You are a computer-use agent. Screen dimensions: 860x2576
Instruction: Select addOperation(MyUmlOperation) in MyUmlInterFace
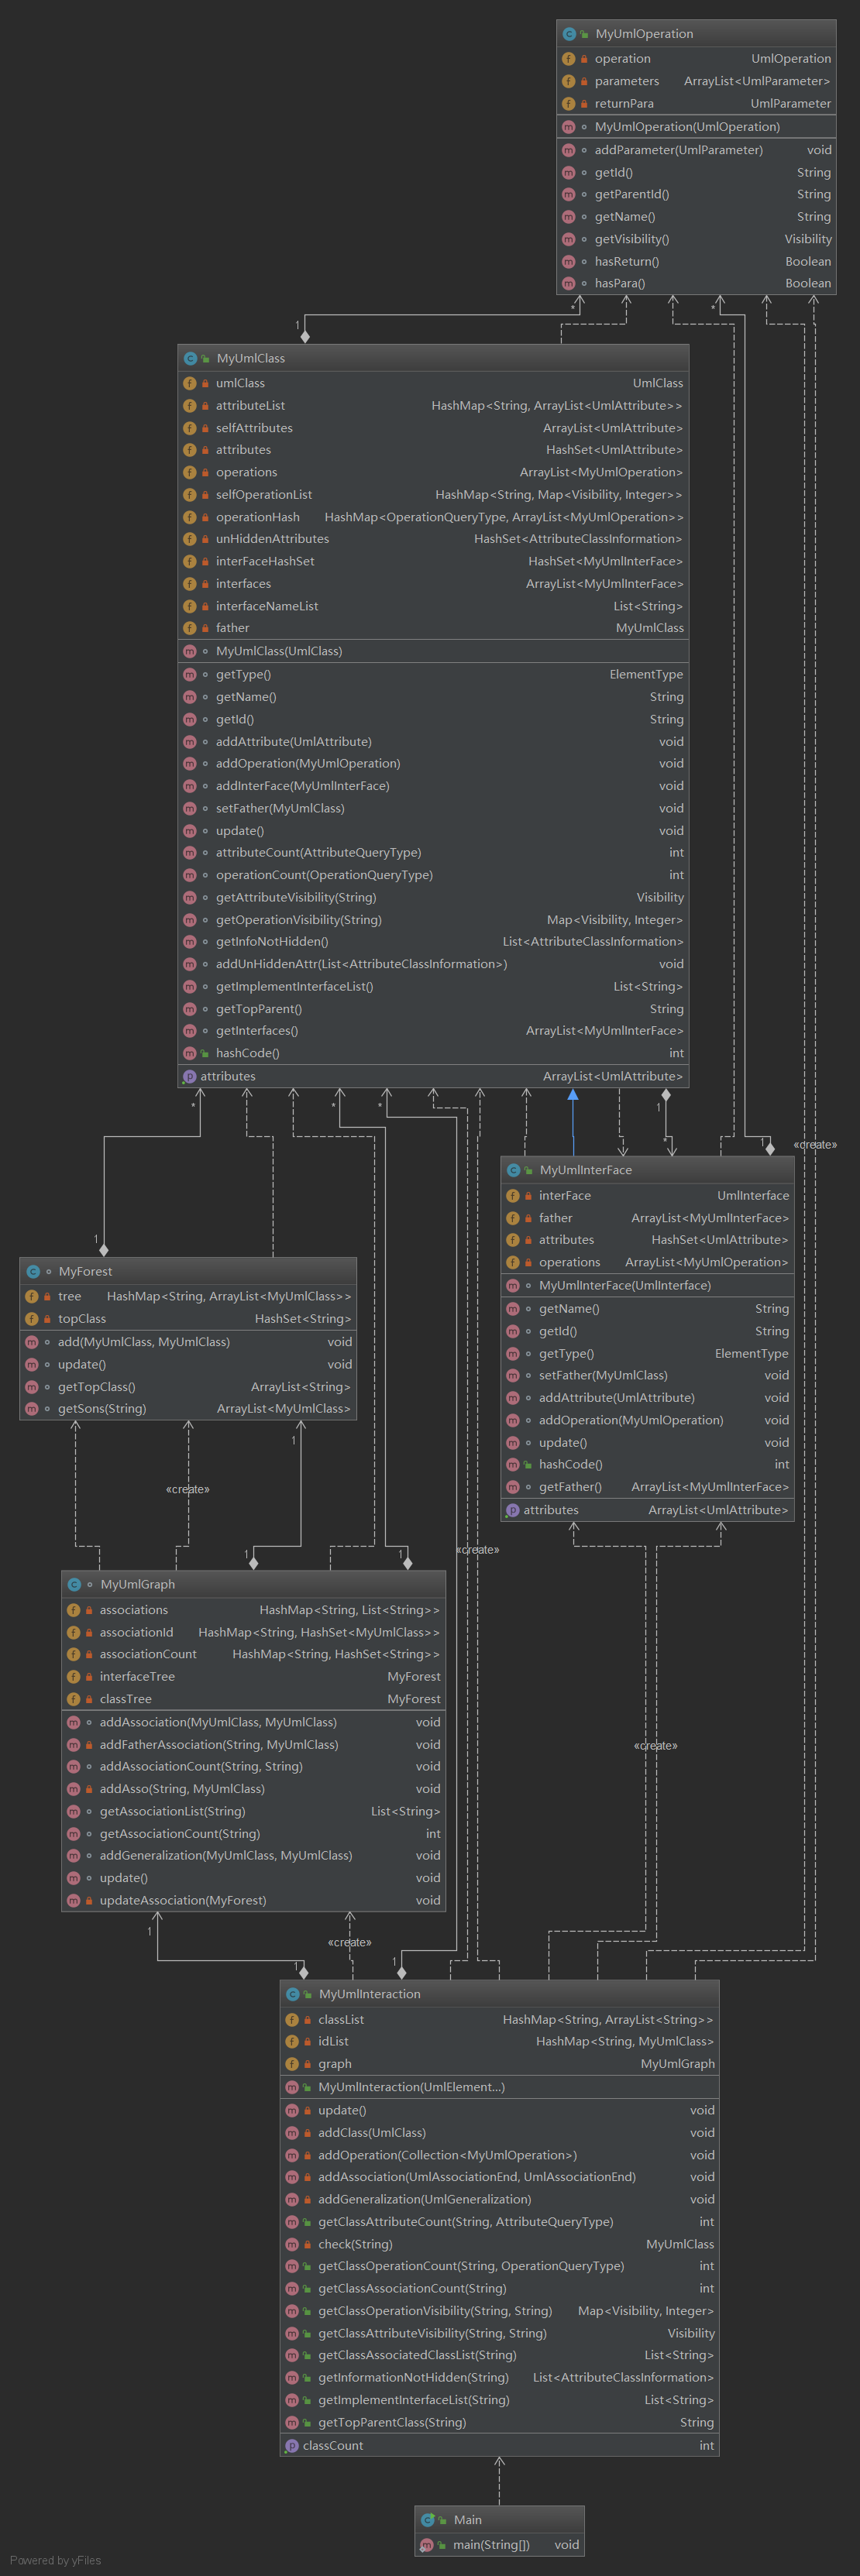point(647,1420)
